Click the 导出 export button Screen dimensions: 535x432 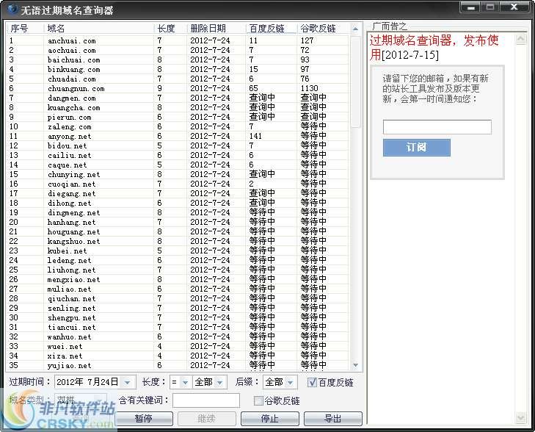pos(333,418)
